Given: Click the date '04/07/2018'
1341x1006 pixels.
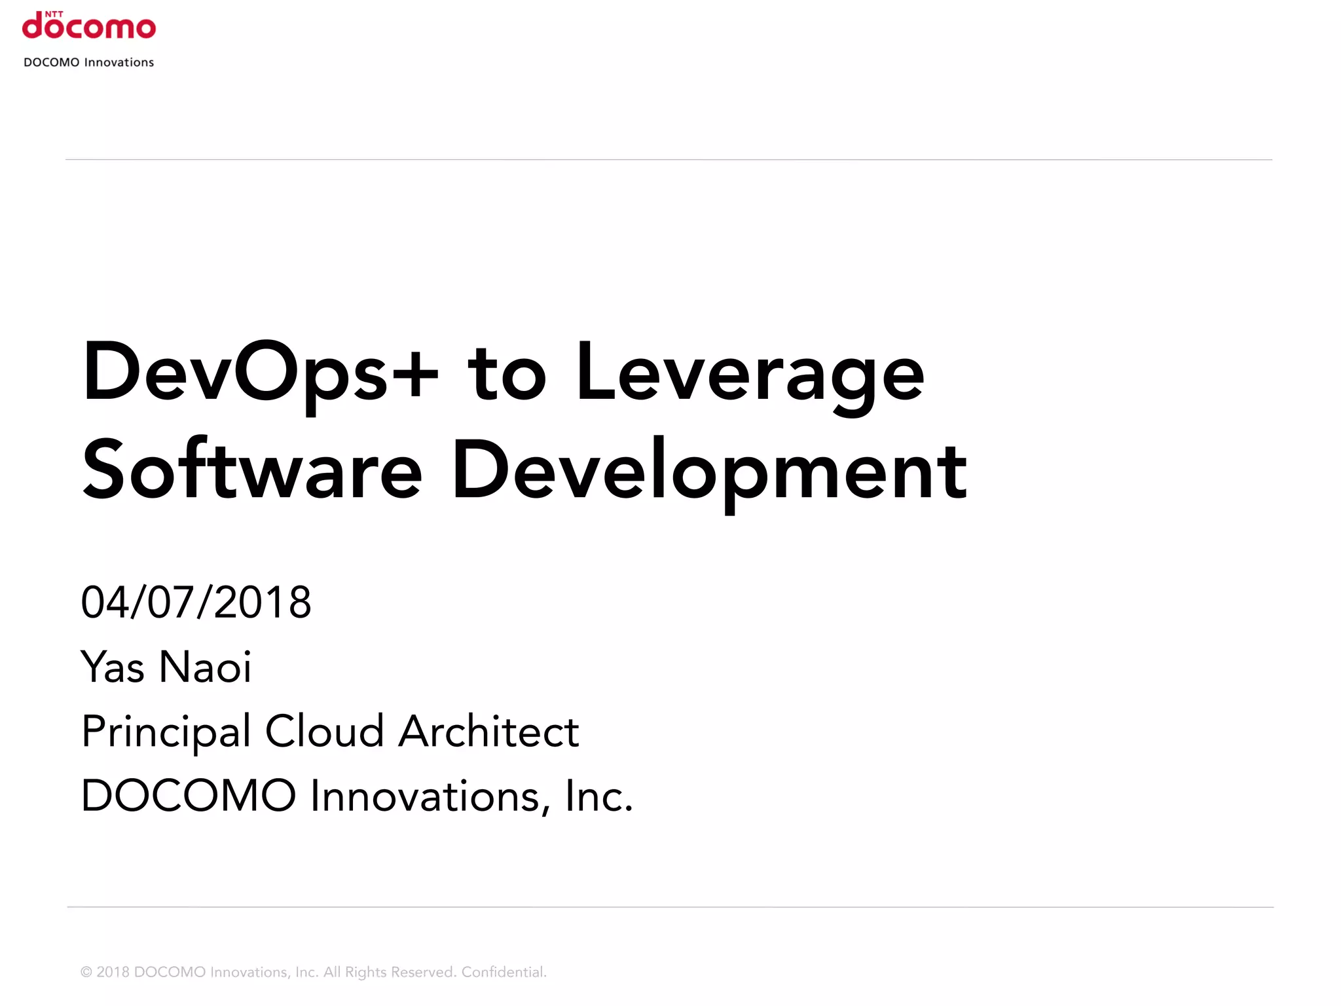Looking at the screenshot, I should (x=196, y=603).
